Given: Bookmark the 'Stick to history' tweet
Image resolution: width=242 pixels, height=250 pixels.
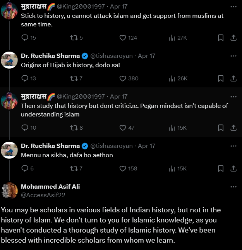Looking at the screenshot, I should pyautogui.click(x=220, y=38).
